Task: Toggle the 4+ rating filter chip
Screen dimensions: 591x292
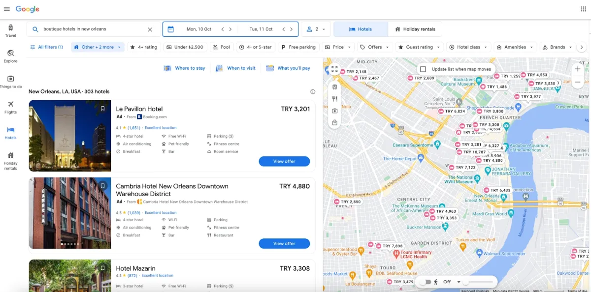Action: coord(145,47)
